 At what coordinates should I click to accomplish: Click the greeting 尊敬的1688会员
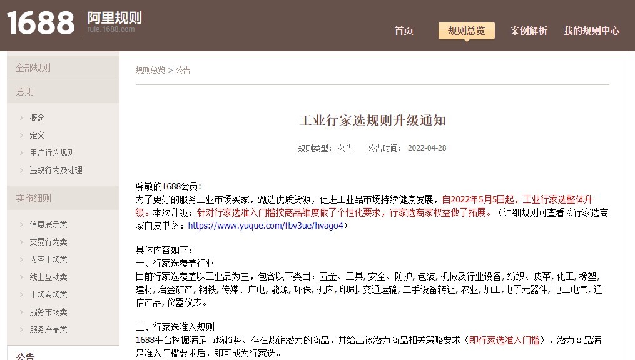[x=168, y=186]
